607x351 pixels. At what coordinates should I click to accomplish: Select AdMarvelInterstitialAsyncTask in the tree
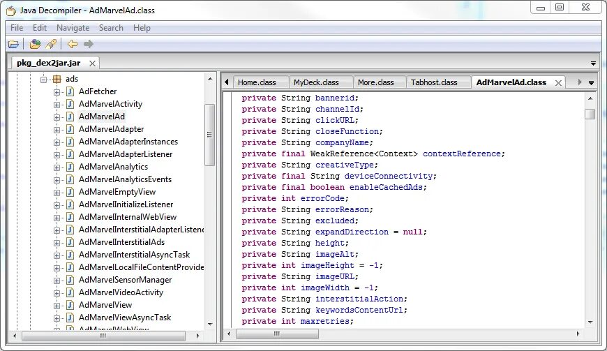pos(135,255)
